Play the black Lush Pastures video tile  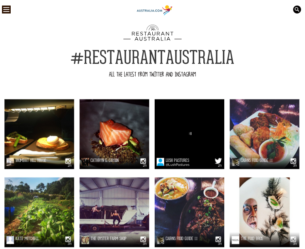(x=189, y=134)
